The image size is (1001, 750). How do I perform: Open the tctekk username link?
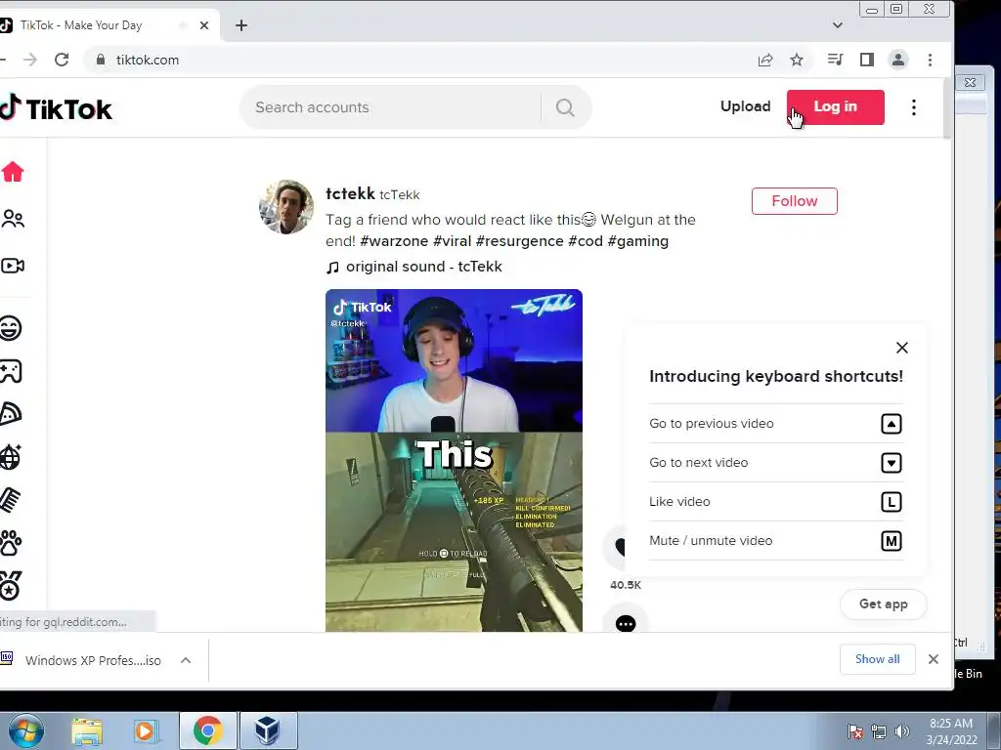[x=350, y=193]
